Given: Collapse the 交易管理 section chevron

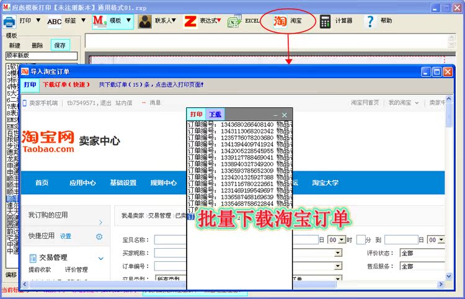Looking at the screenshot, I should click(x=101, y=258).
